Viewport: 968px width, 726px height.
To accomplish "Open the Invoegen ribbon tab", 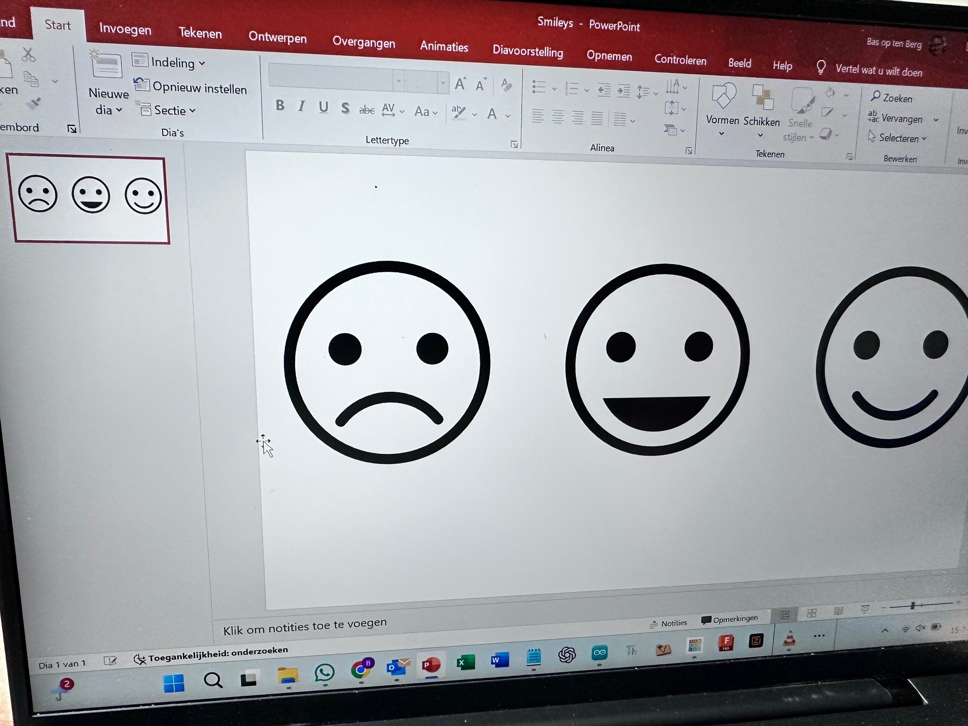I will tap(125, 29).
